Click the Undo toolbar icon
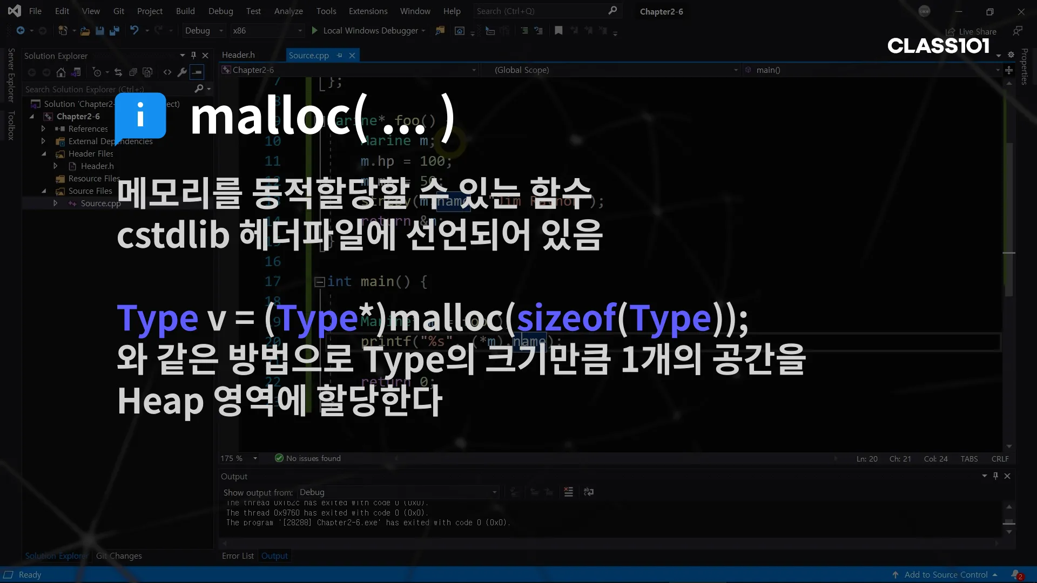 click(134, 31)
